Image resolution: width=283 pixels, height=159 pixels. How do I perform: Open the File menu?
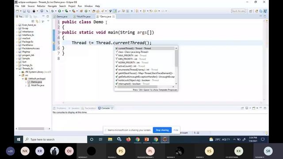click(x=17, y=6)
